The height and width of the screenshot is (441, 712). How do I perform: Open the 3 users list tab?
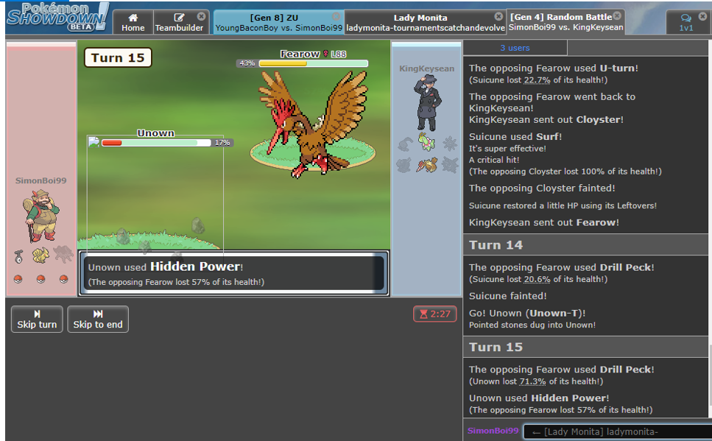[515, 48]
